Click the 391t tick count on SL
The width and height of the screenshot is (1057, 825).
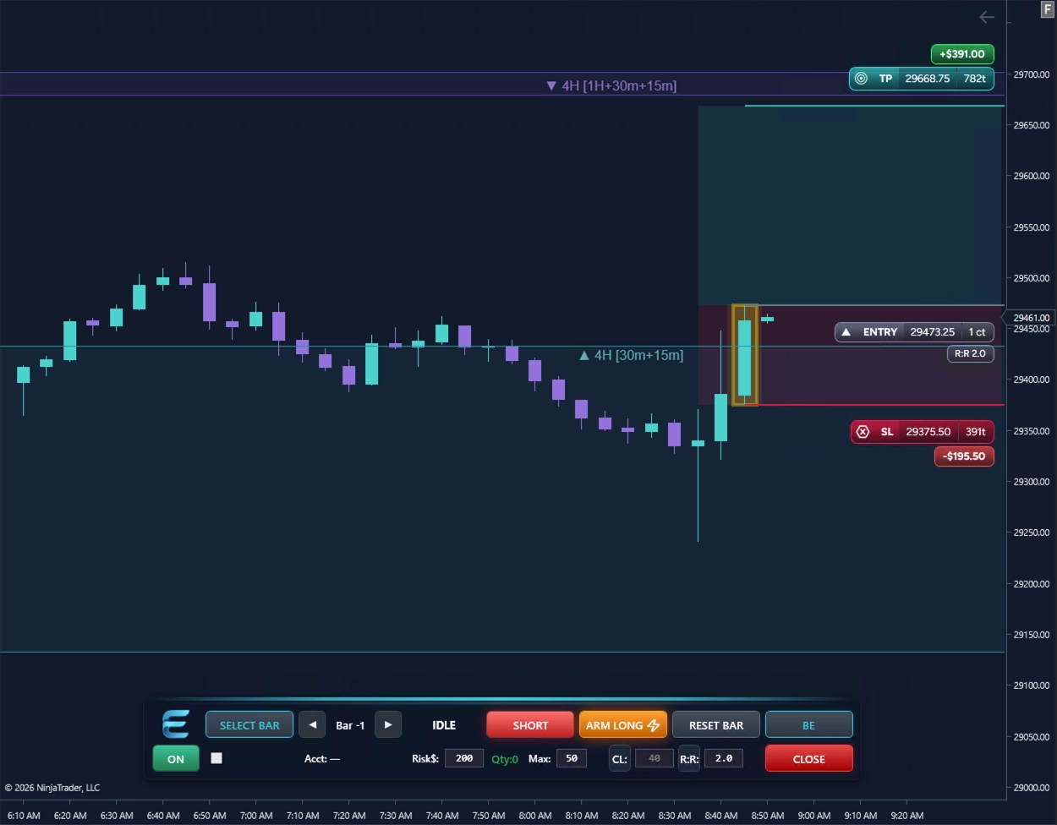976,432
